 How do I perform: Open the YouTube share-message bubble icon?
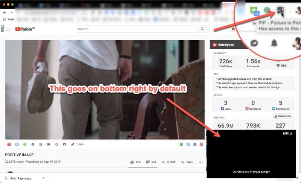tap(254, 43)
